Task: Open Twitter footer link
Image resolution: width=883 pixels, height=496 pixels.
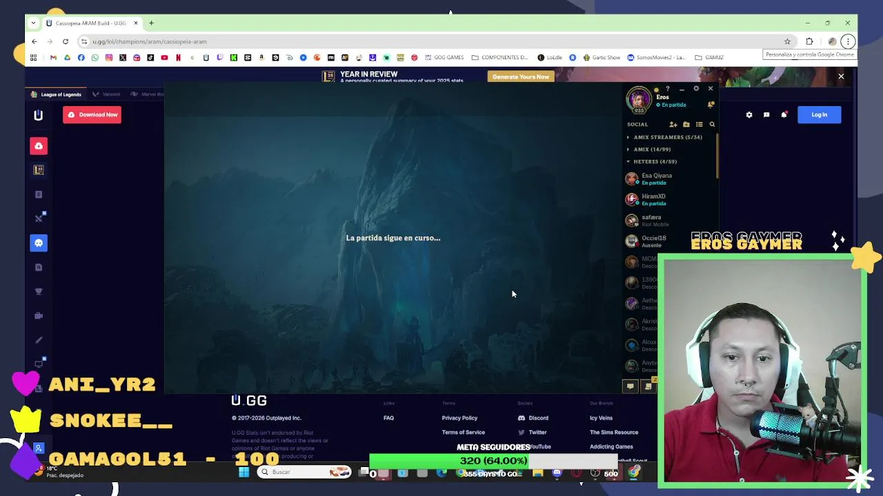Action: [533, 433]
